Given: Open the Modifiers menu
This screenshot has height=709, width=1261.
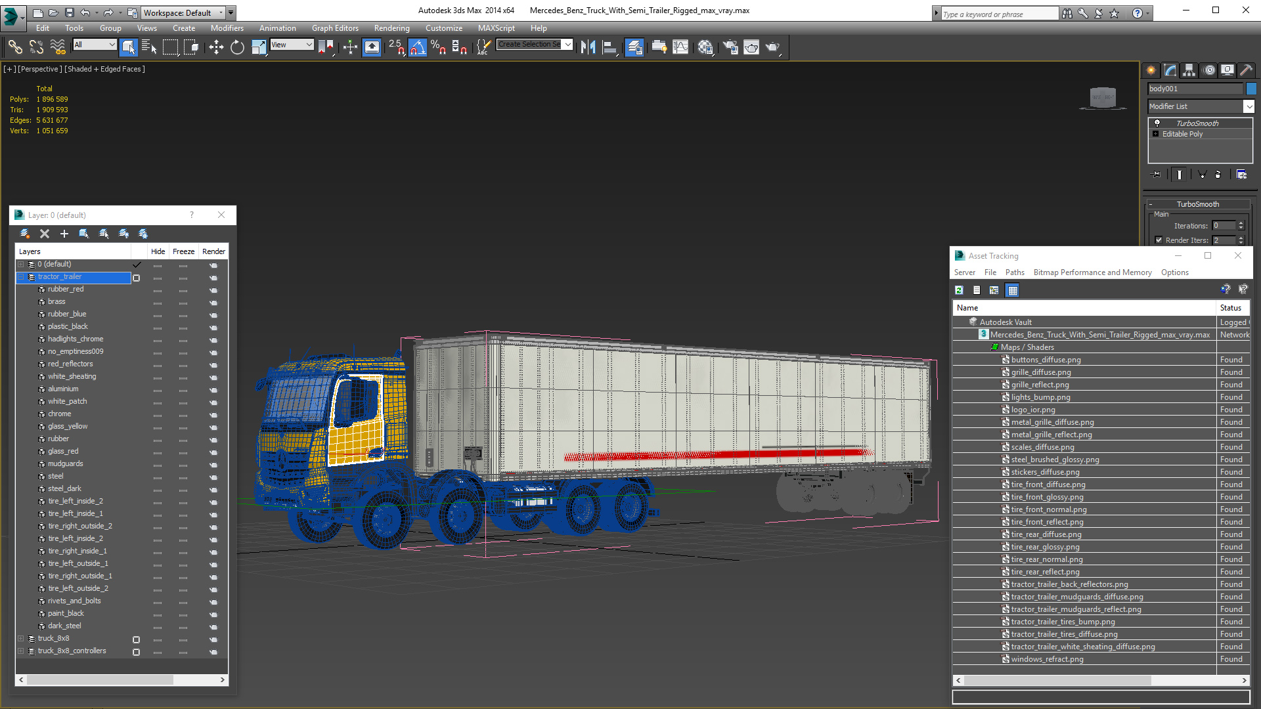Looking at the screenshot, I should coord(227,28).
